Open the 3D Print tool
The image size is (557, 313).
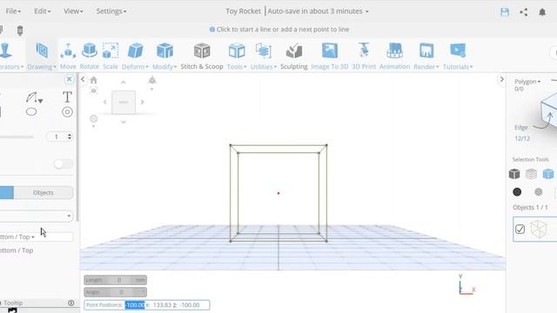tap(364, 56)
